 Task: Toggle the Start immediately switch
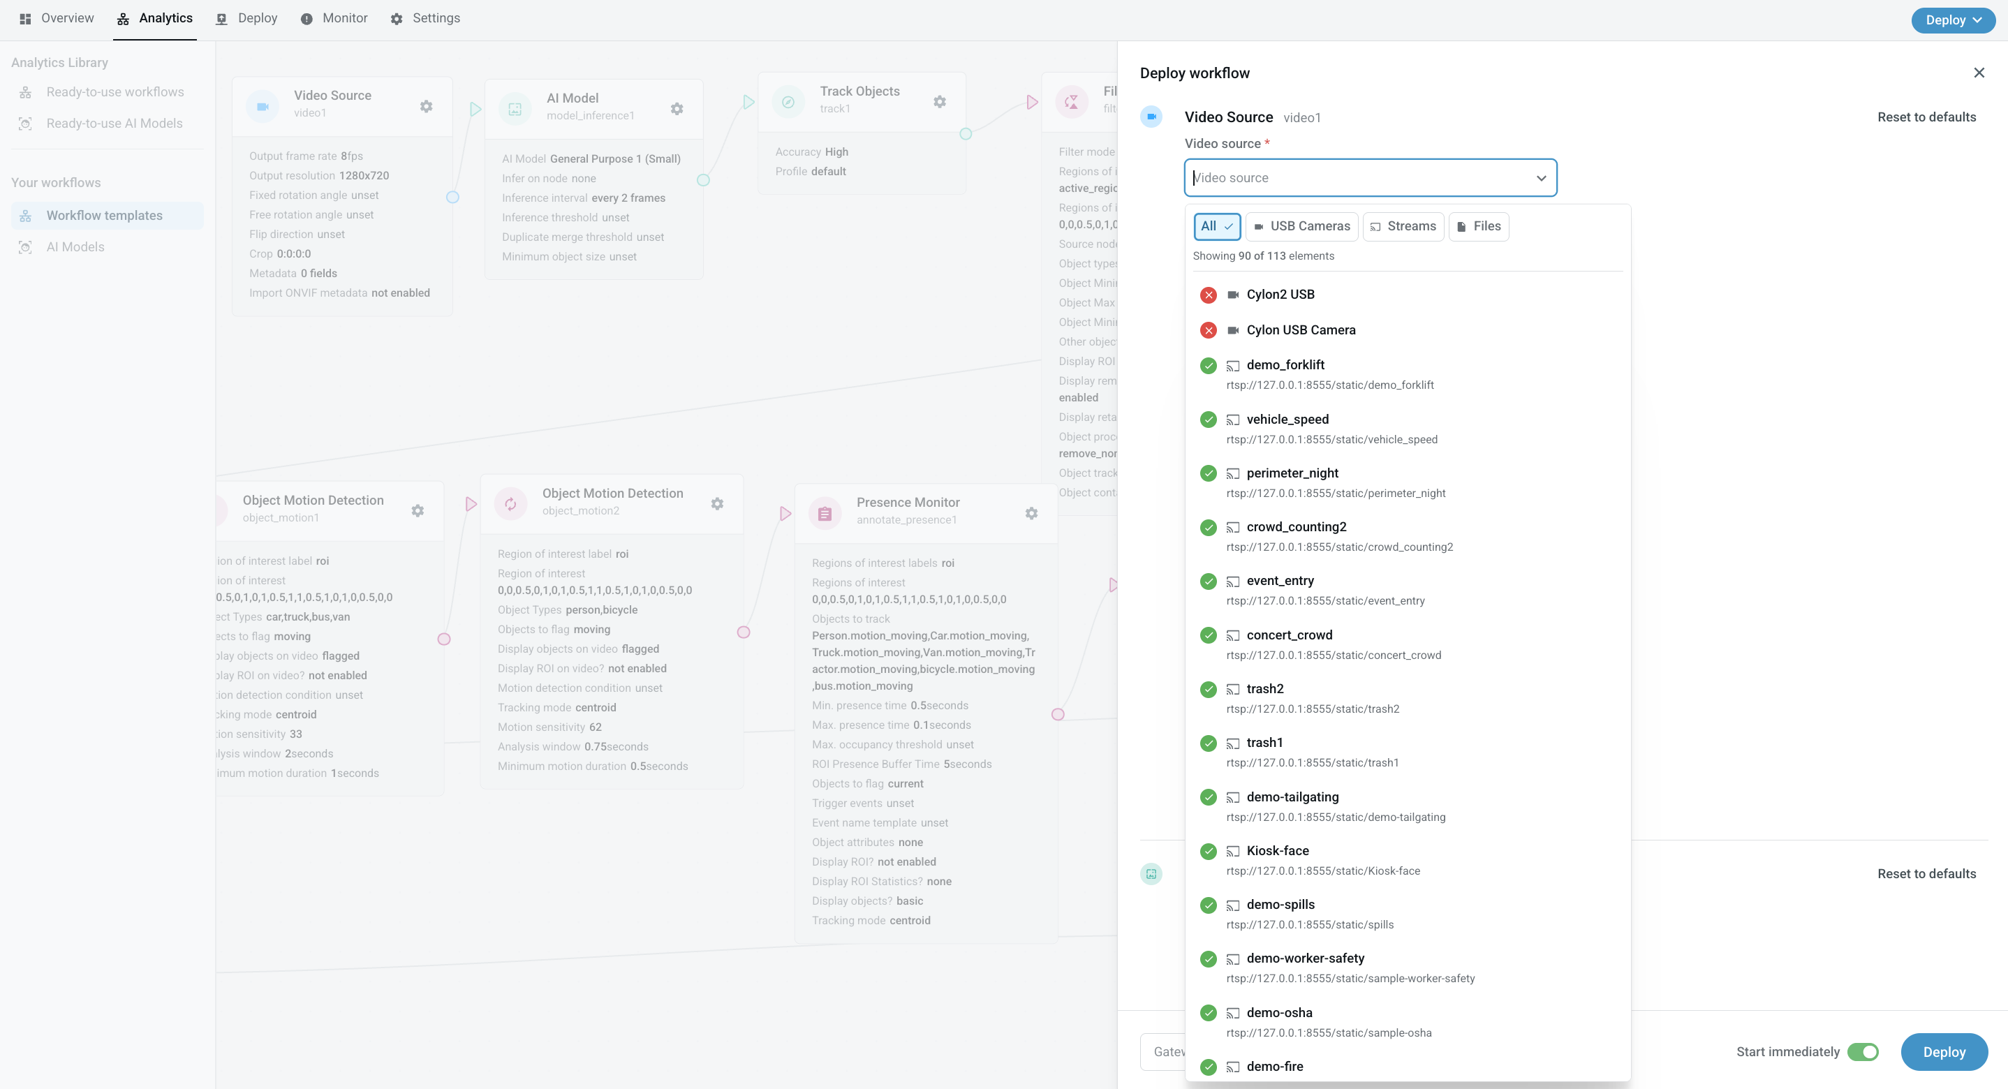[x=1863, y=1051]
